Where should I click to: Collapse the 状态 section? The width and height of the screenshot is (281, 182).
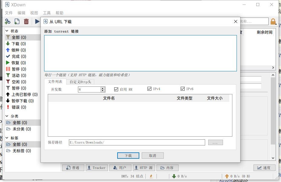(7, 31)
